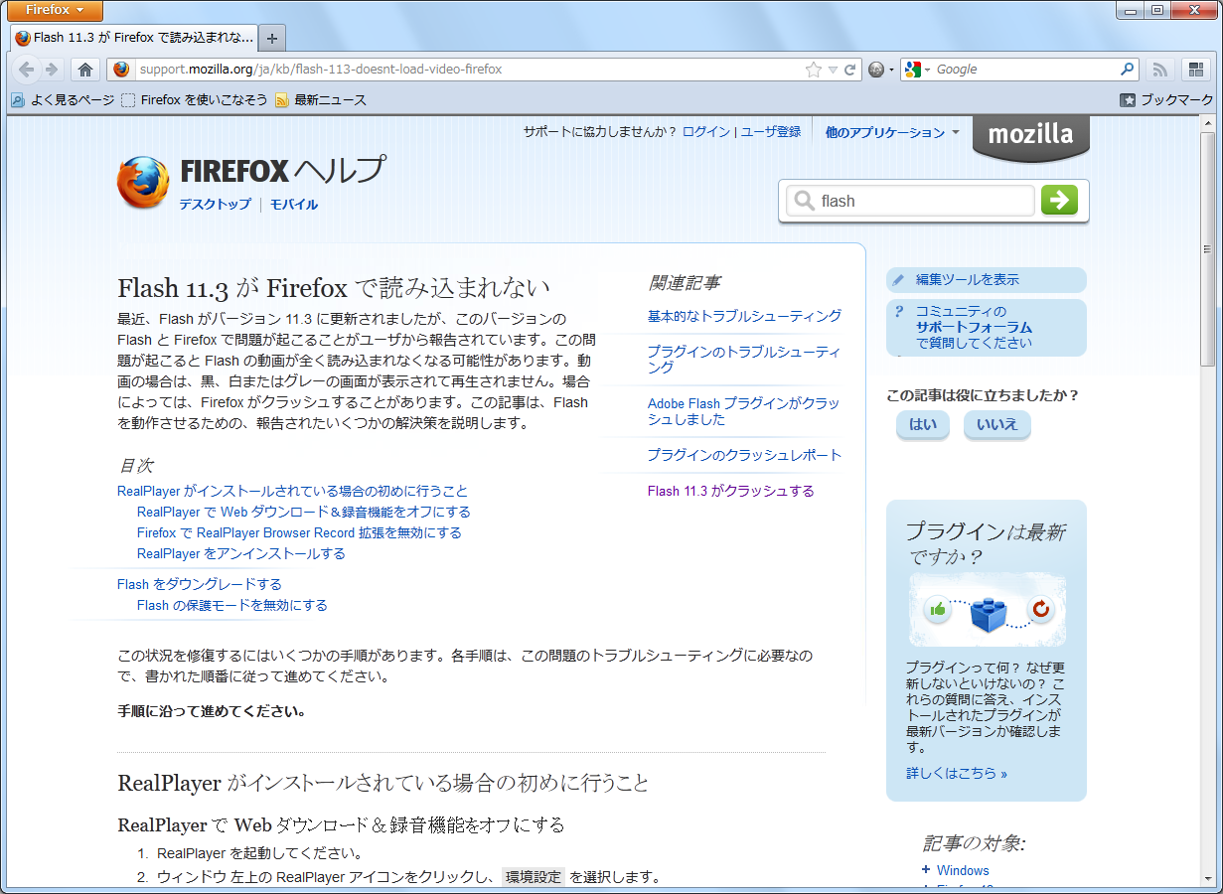Click the Firefox logo in page header
The width and height of the screenshot is (1223, 894).
[143, 182]
